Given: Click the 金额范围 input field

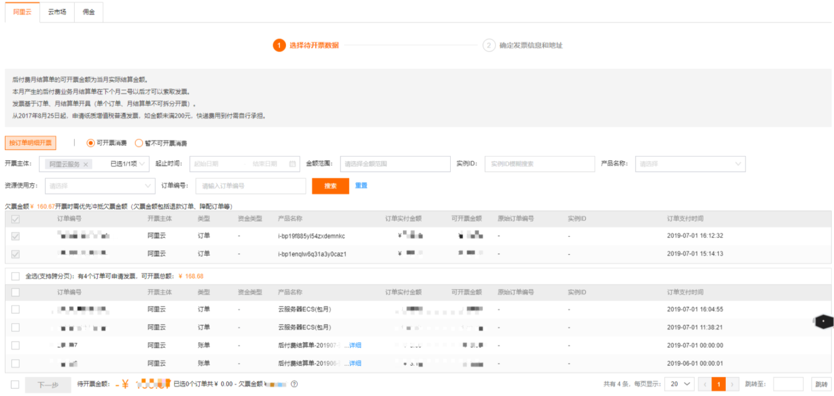Looking at the screenshot, I should (395, 164).
